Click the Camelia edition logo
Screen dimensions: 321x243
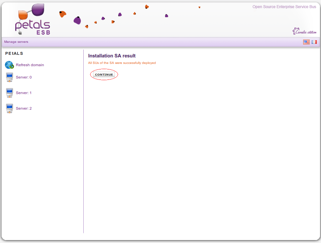click(x=304, y=31)
